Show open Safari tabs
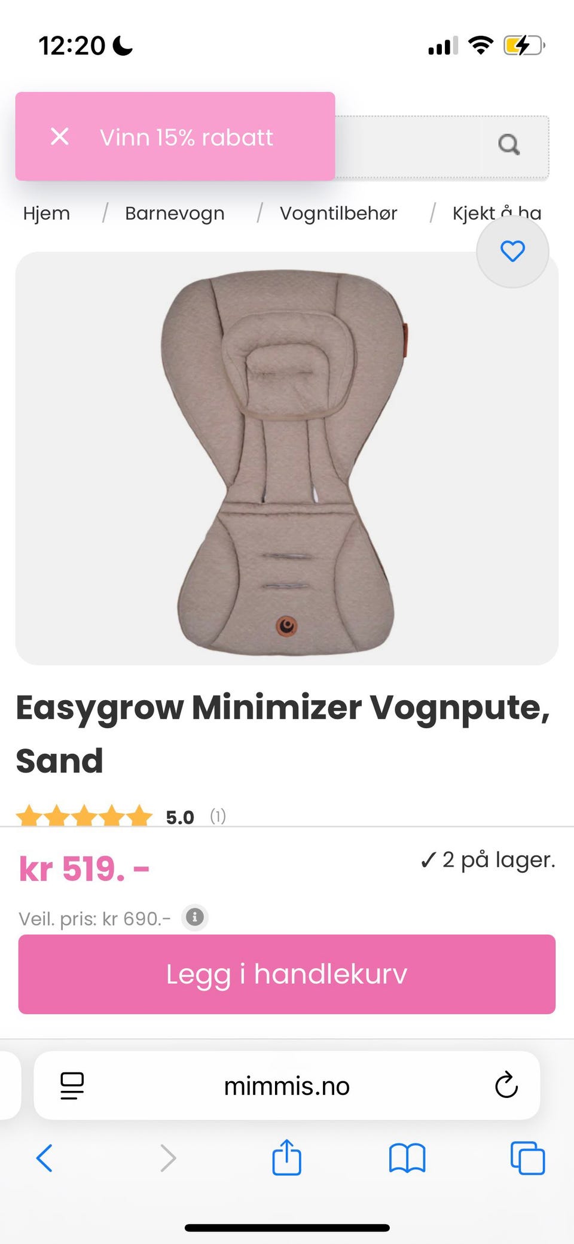Image resolution: width=574 pixels, height=1244 pixels. click(x=527, y=1158)
